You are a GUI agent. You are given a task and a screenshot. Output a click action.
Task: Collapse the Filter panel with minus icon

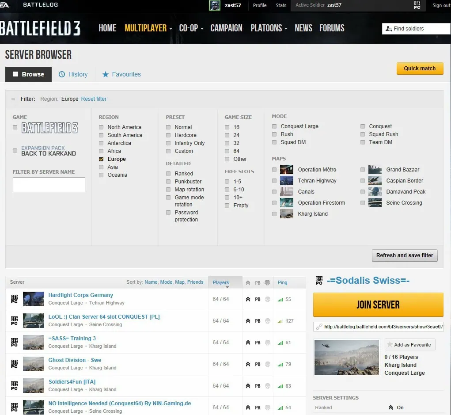[x=13, y=99]
